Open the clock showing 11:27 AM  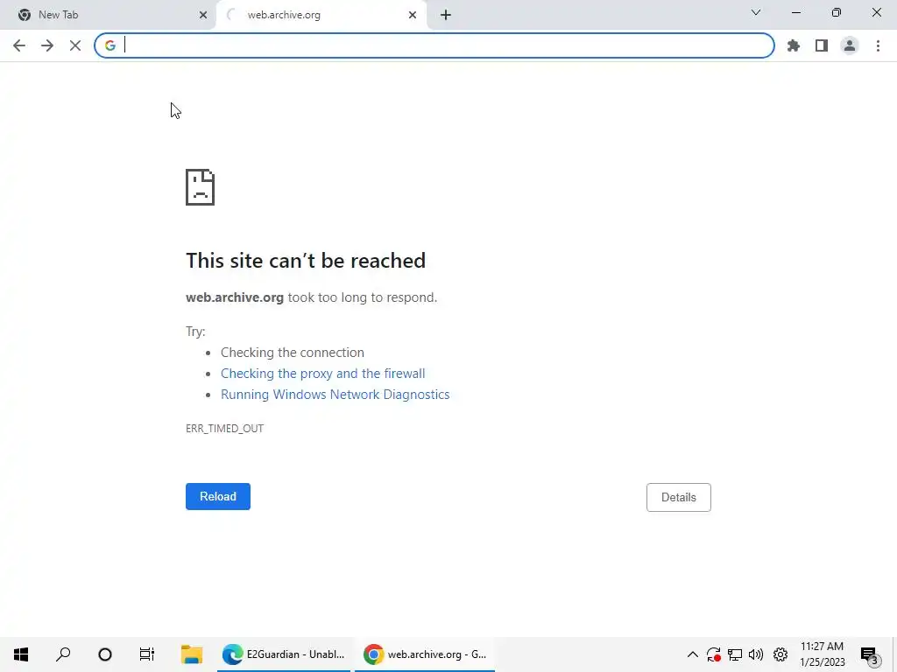pyautogui.click(x=822, y=654)
